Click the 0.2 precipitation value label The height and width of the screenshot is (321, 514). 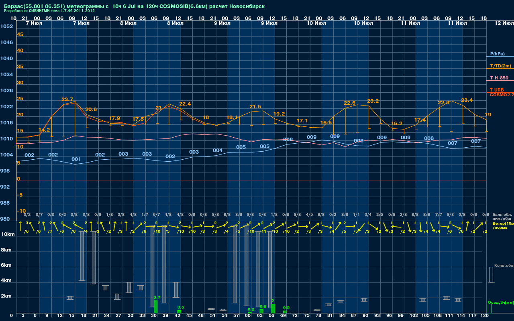point(251,309)
